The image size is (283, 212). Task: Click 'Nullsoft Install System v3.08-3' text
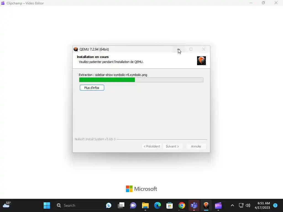(x=95, y=139)
